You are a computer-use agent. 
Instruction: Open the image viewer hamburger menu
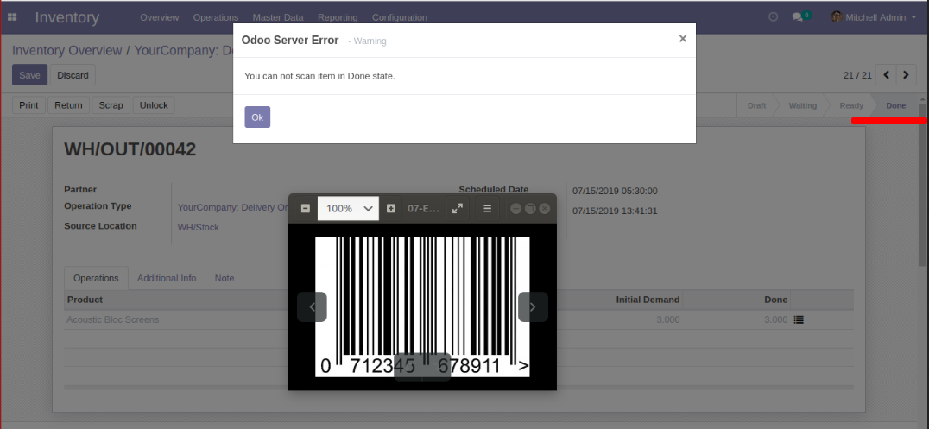tap(487, 209)
